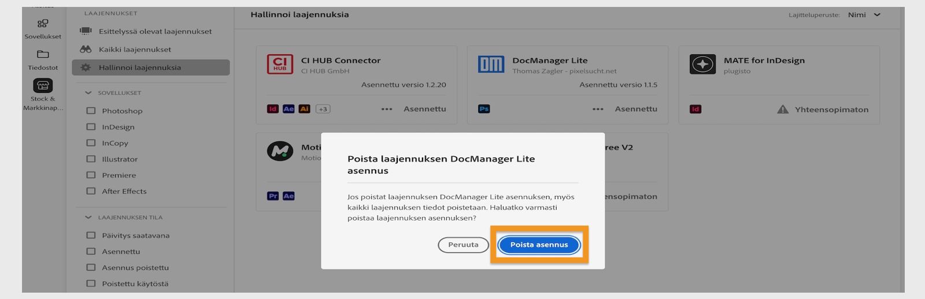
Task: Click Premiere badge on Motion card
Action: 273,196
